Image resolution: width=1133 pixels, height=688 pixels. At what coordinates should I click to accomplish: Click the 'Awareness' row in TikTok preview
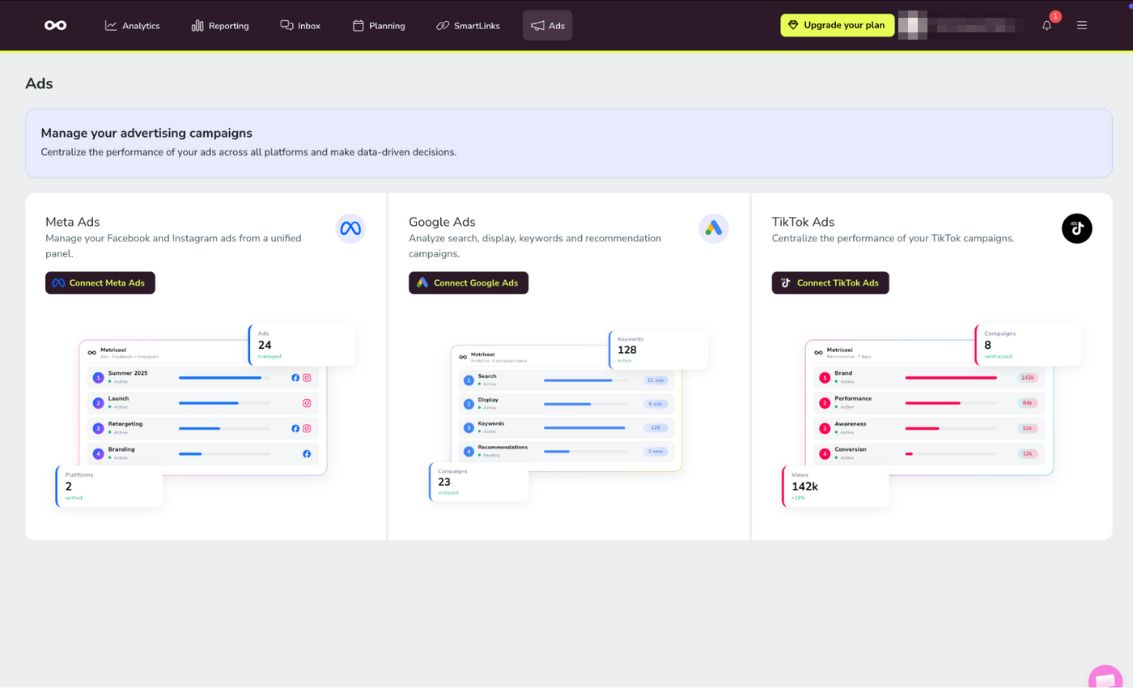[929, 428]
